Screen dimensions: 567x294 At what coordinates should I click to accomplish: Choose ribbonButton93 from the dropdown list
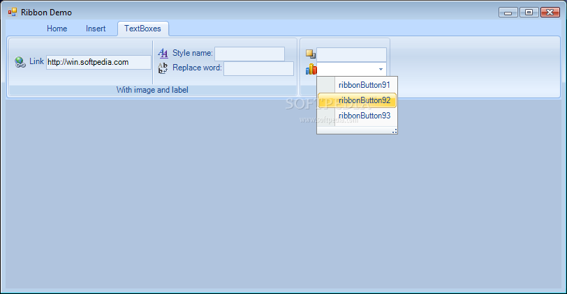pos(358,116)
